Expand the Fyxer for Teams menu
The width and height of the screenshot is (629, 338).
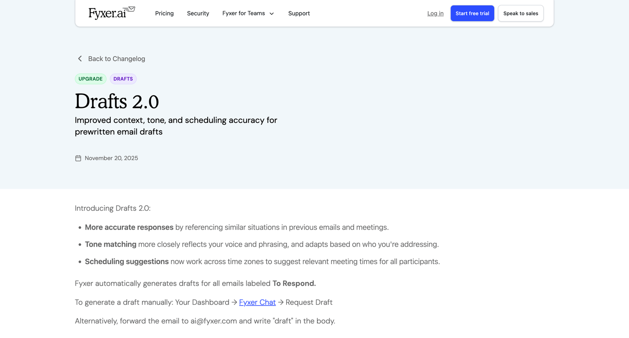tap(248, 13)
